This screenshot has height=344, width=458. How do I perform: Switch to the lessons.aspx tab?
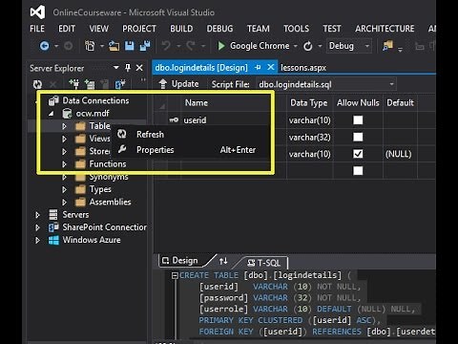303,68
